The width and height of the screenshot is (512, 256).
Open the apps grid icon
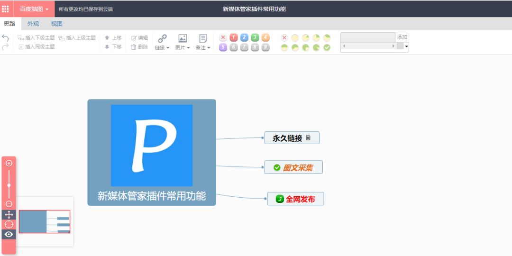coord(5,9)
